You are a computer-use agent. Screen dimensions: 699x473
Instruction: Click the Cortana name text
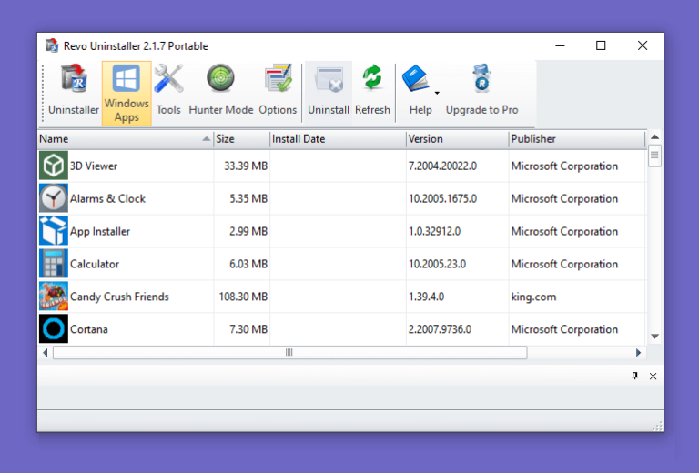pyautogui.click(x=89, y=329)
